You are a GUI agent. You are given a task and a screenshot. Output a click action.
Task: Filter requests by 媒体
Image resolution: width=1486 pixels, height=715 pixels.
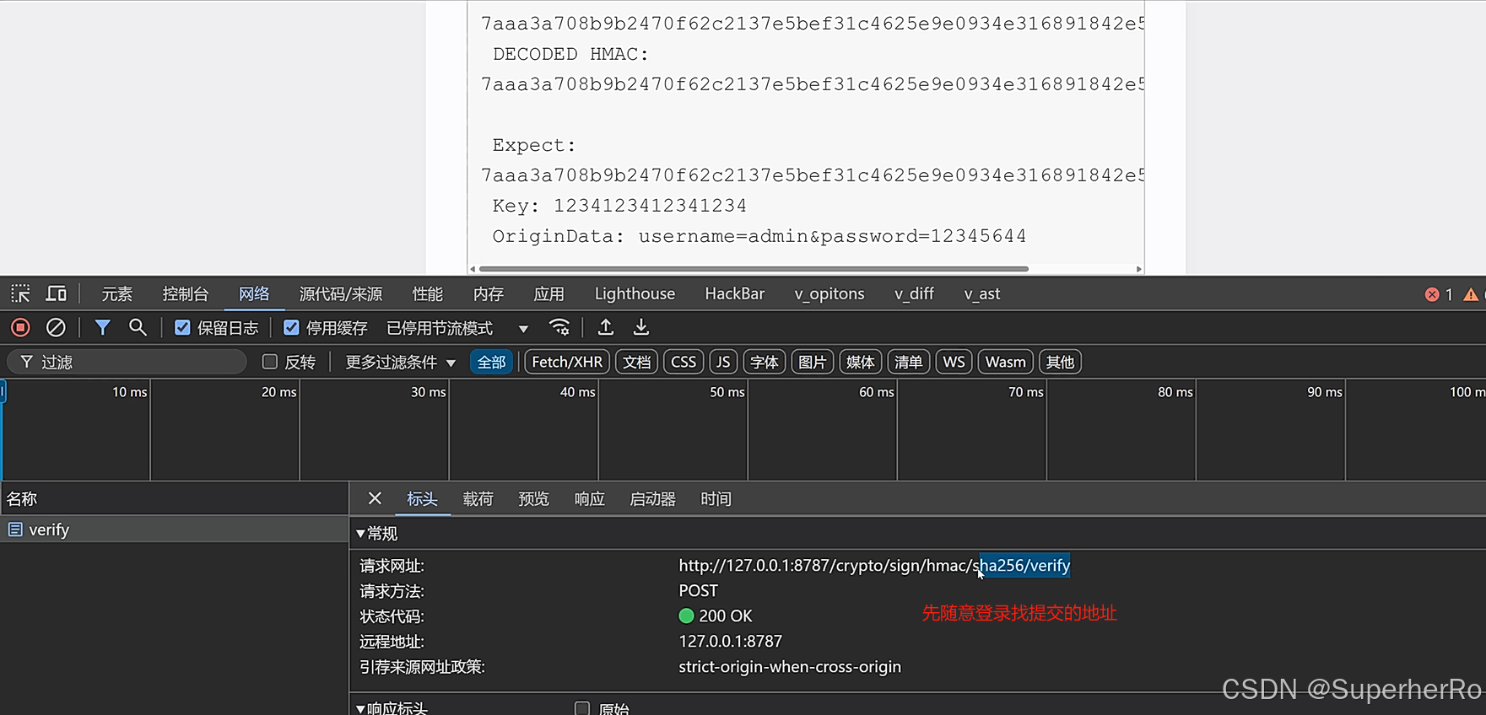861,362
